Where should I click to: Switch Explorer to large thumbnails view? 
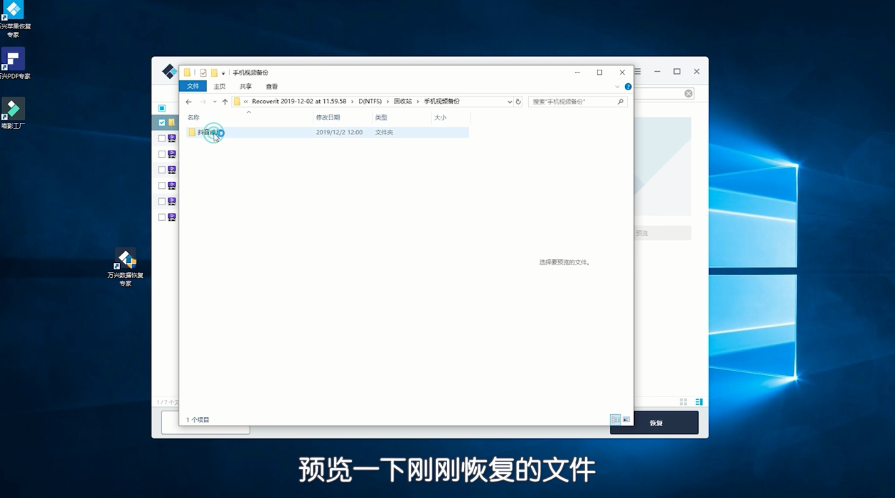click(626, 420)
